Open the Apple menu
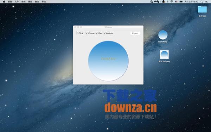This screenshot has height=132, width=211. (4, 2)
